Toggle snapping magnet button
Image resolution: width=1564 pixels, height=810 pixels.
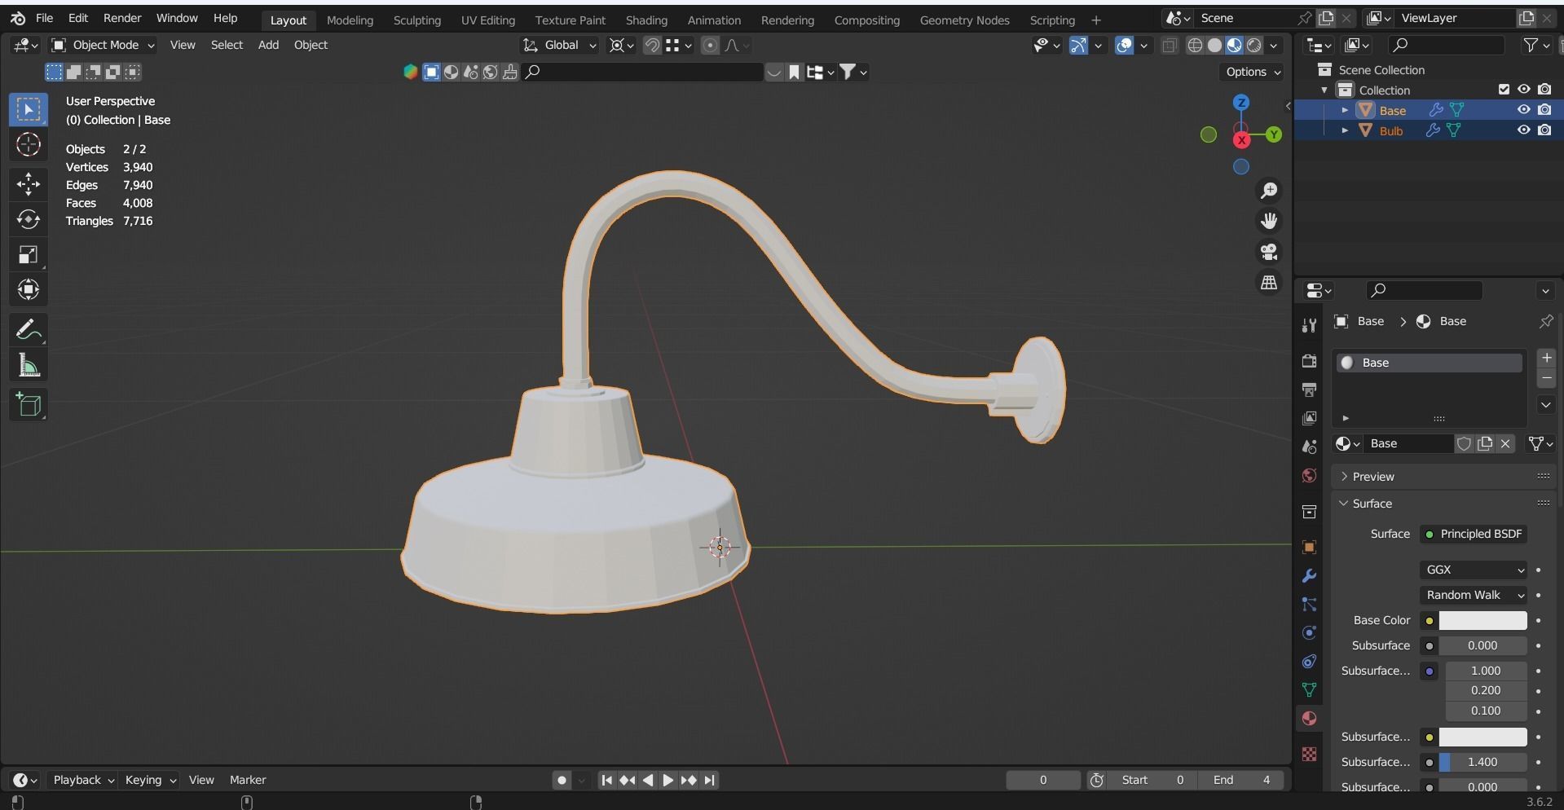(x=652, y=46)
